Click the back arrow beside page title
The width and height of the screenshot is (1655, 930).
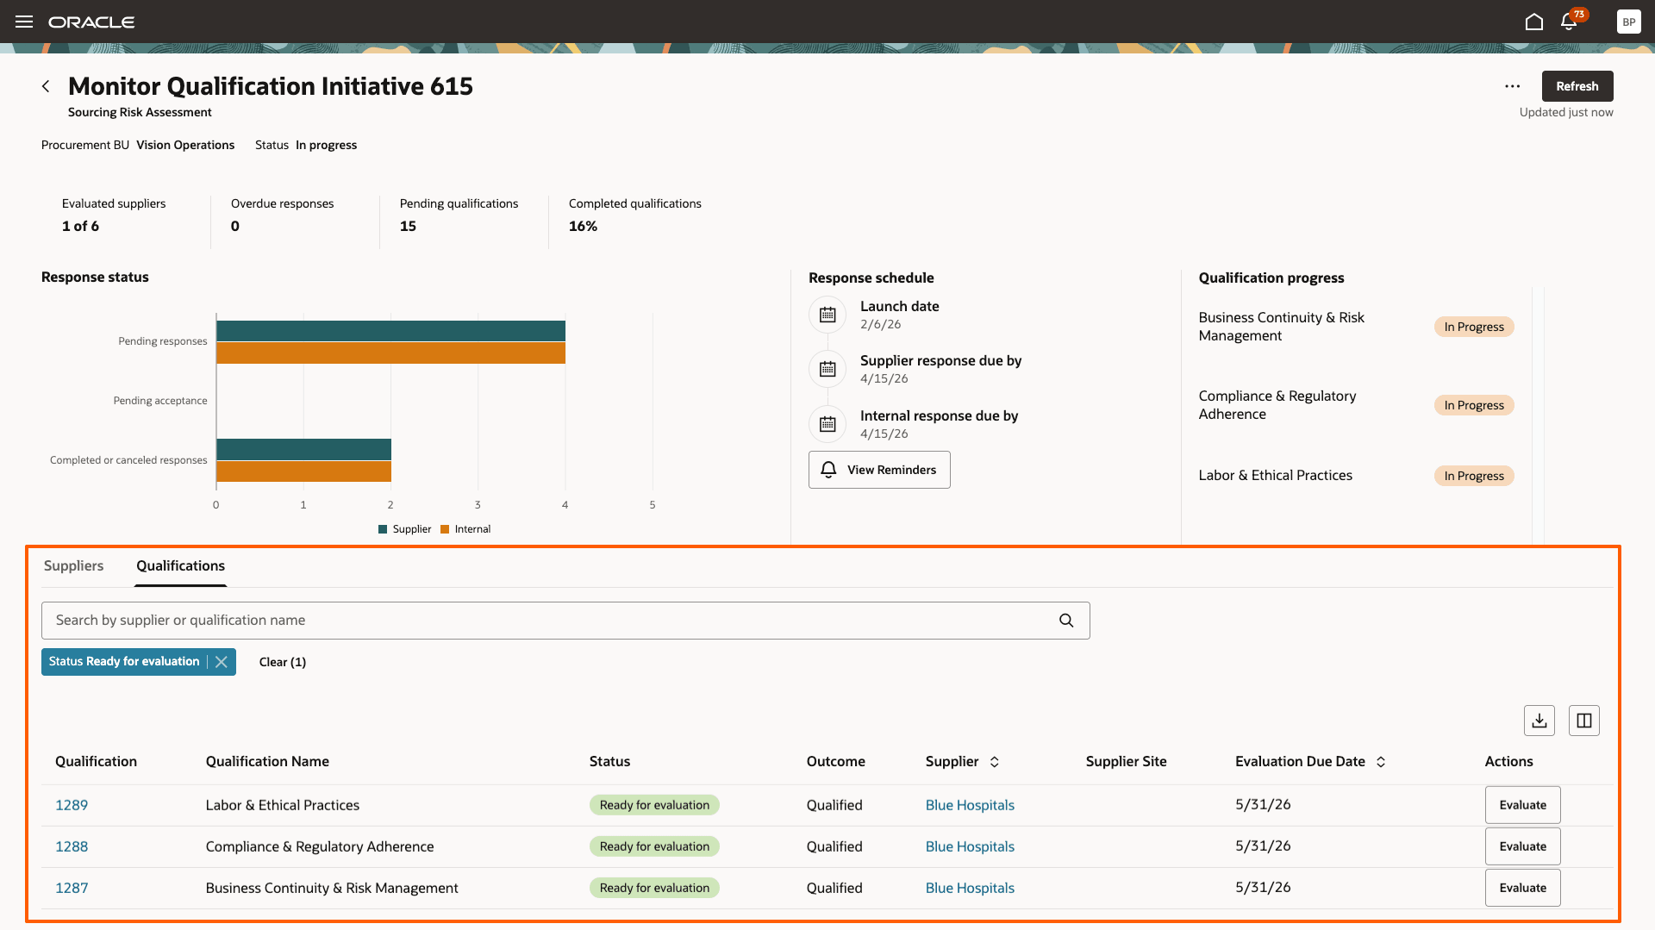tap(46, 86)
